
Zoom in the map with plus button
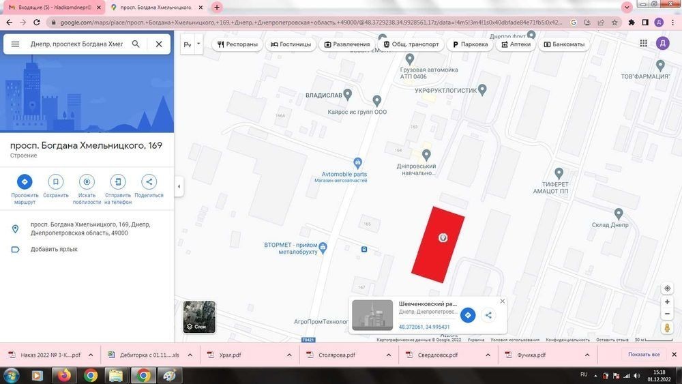point(667,301)
